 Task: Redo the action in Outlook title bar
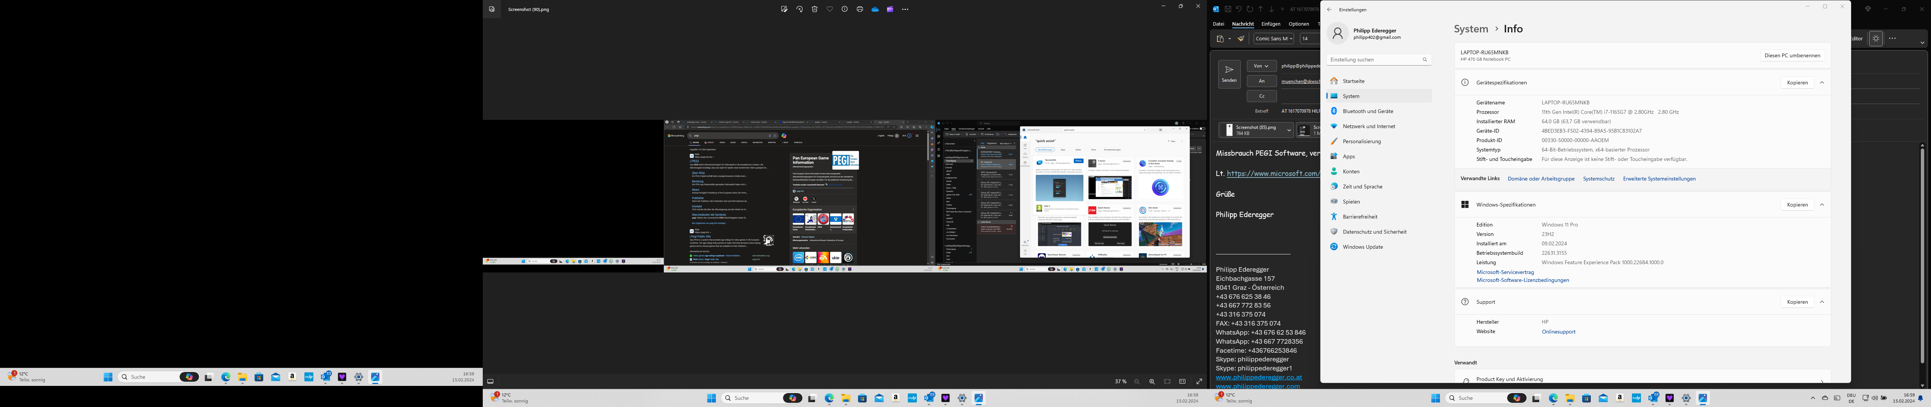[1249, 9]
